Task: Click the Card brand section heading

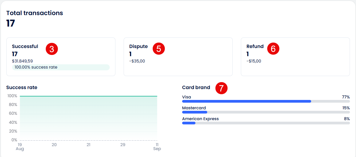Action: pos(196,88)
